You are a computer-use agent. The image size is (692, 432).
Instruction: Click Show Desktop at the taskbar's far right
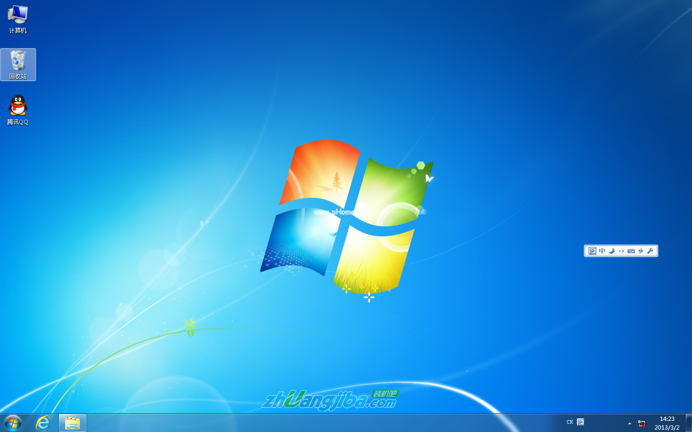pyautogui.click(x=690, y=423)
